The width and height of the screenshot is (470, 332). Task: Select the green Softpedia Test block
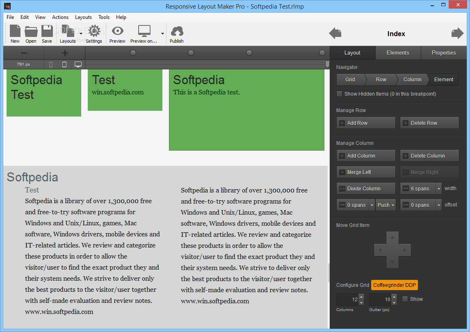(x=44, y=93)
